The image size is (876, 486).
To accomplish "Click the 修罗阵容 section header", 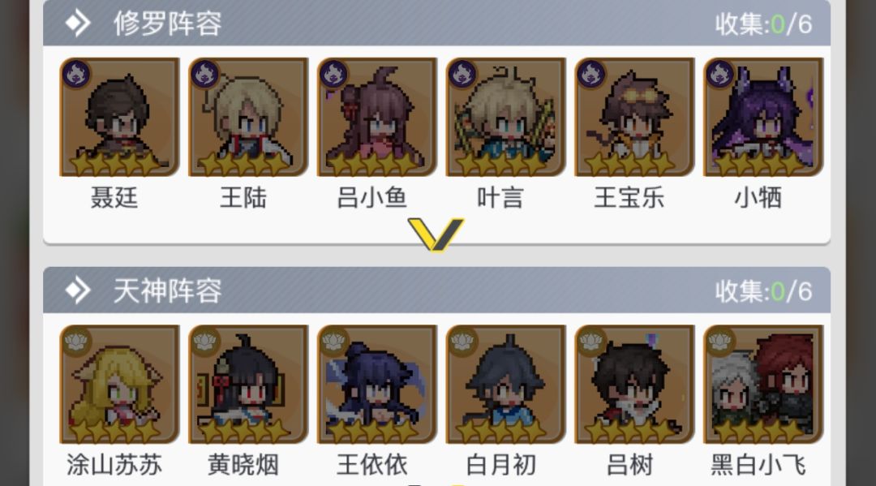I will (x=437, y=23).
